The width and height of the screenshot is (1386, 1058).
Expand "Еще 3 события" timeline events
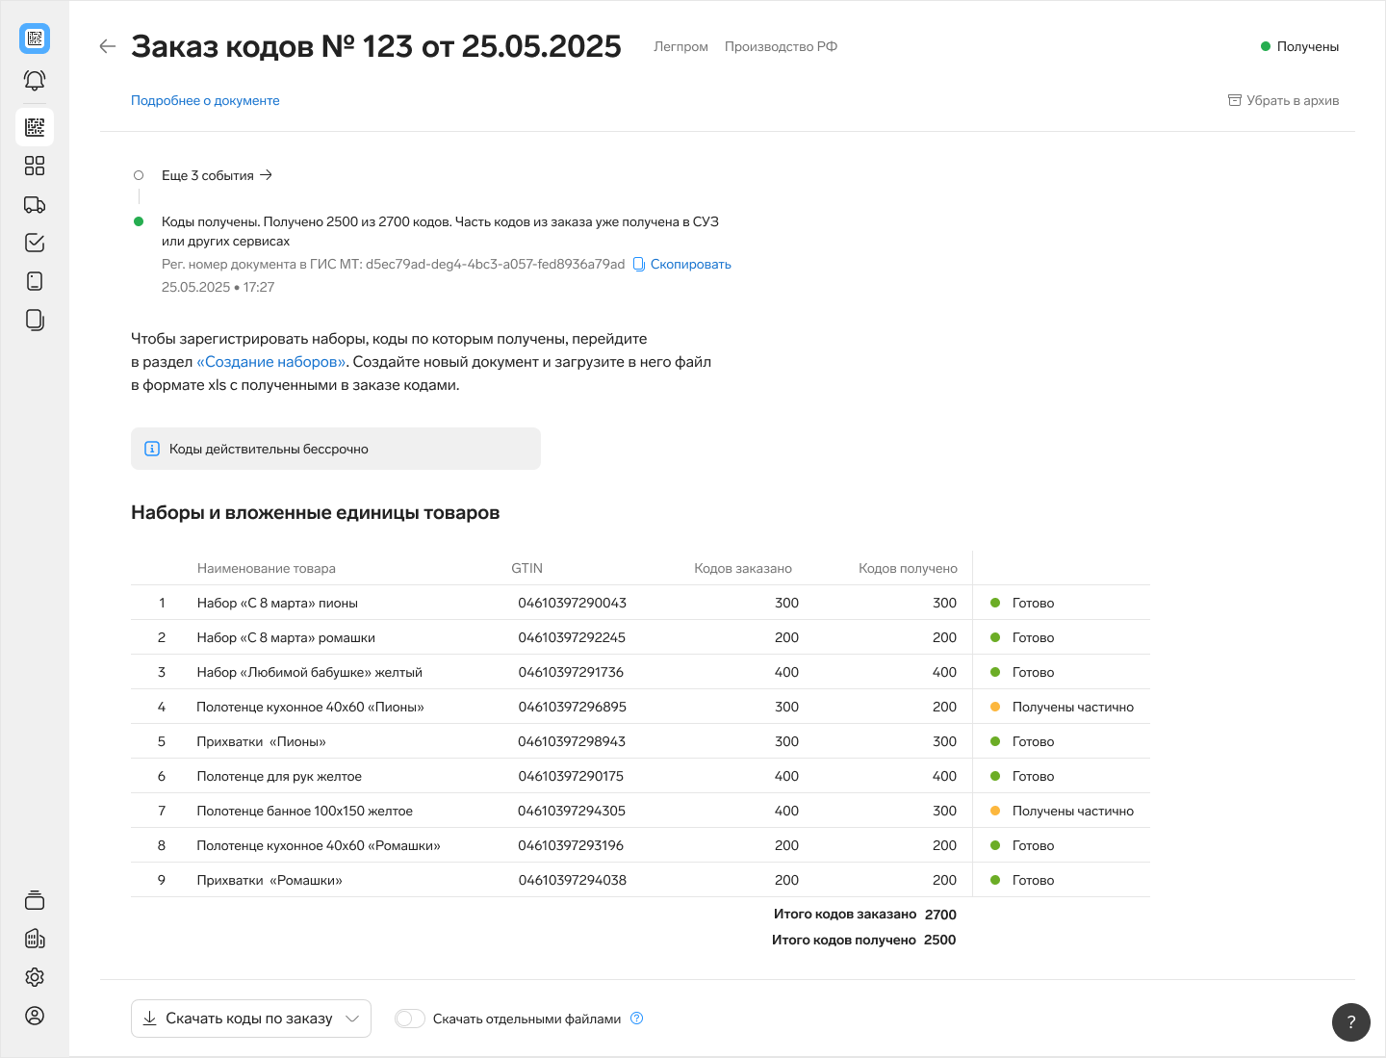coord(218,175)
